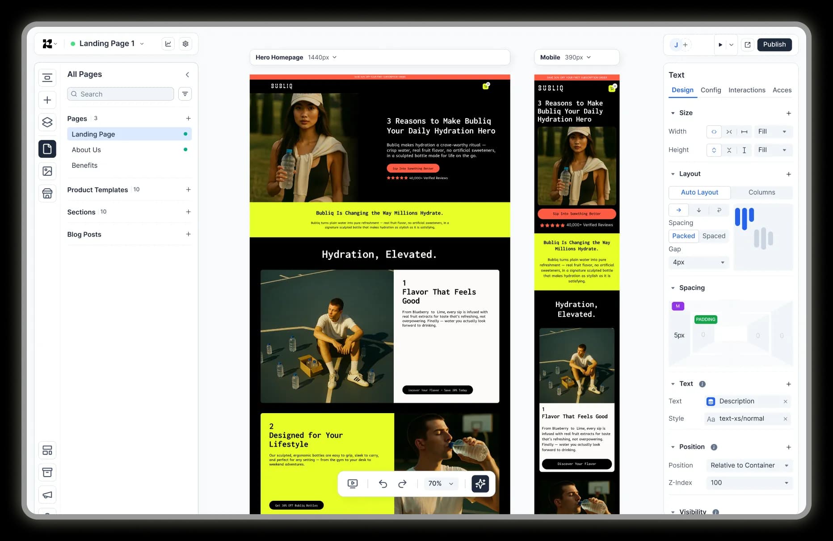
Task: Open the Layers icon in sidebar
Action: point(47,122)
